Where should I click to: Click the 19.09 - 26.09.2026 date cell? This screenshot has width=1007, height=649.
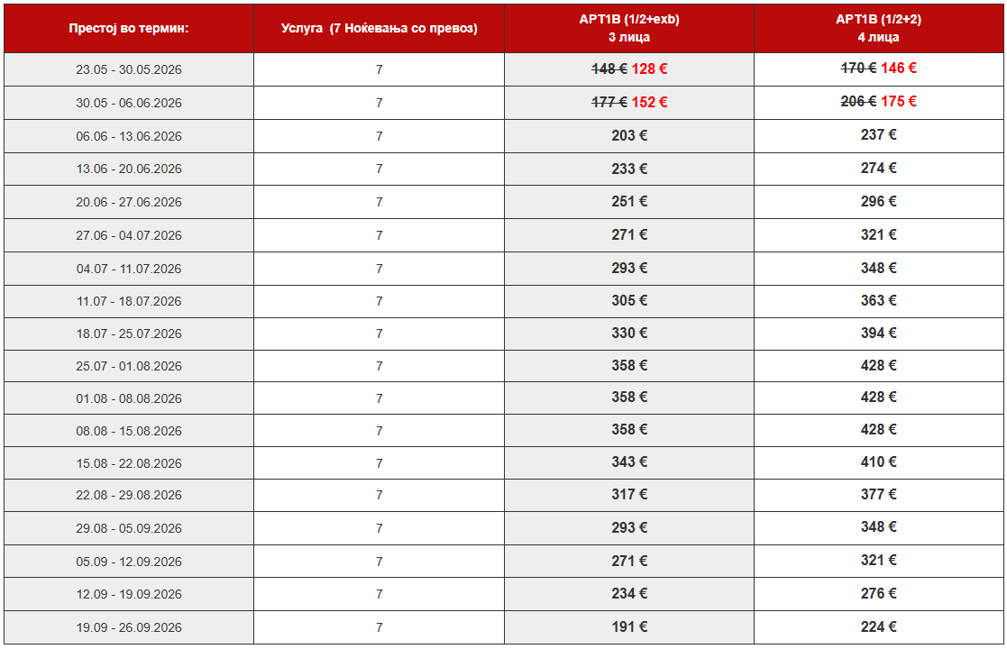[129, 627]
